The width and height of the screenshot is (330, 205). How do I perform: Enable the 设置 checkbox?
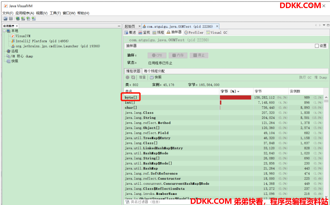pos(317,46)
